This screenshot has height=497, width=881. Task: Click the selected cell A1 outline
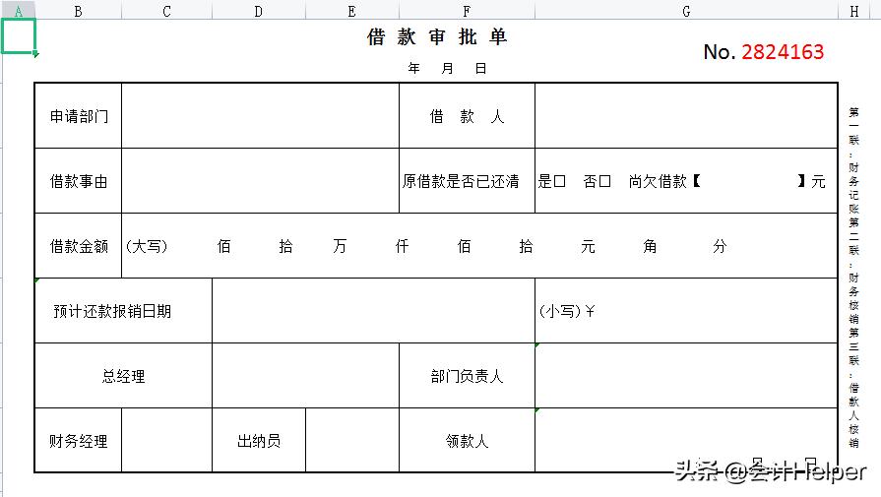click(19, 36)
